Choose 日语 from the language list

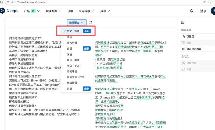(x=69, y=49)
